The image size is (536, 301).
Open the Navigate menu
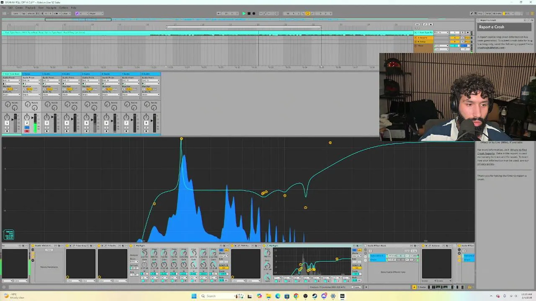[51, 8]
